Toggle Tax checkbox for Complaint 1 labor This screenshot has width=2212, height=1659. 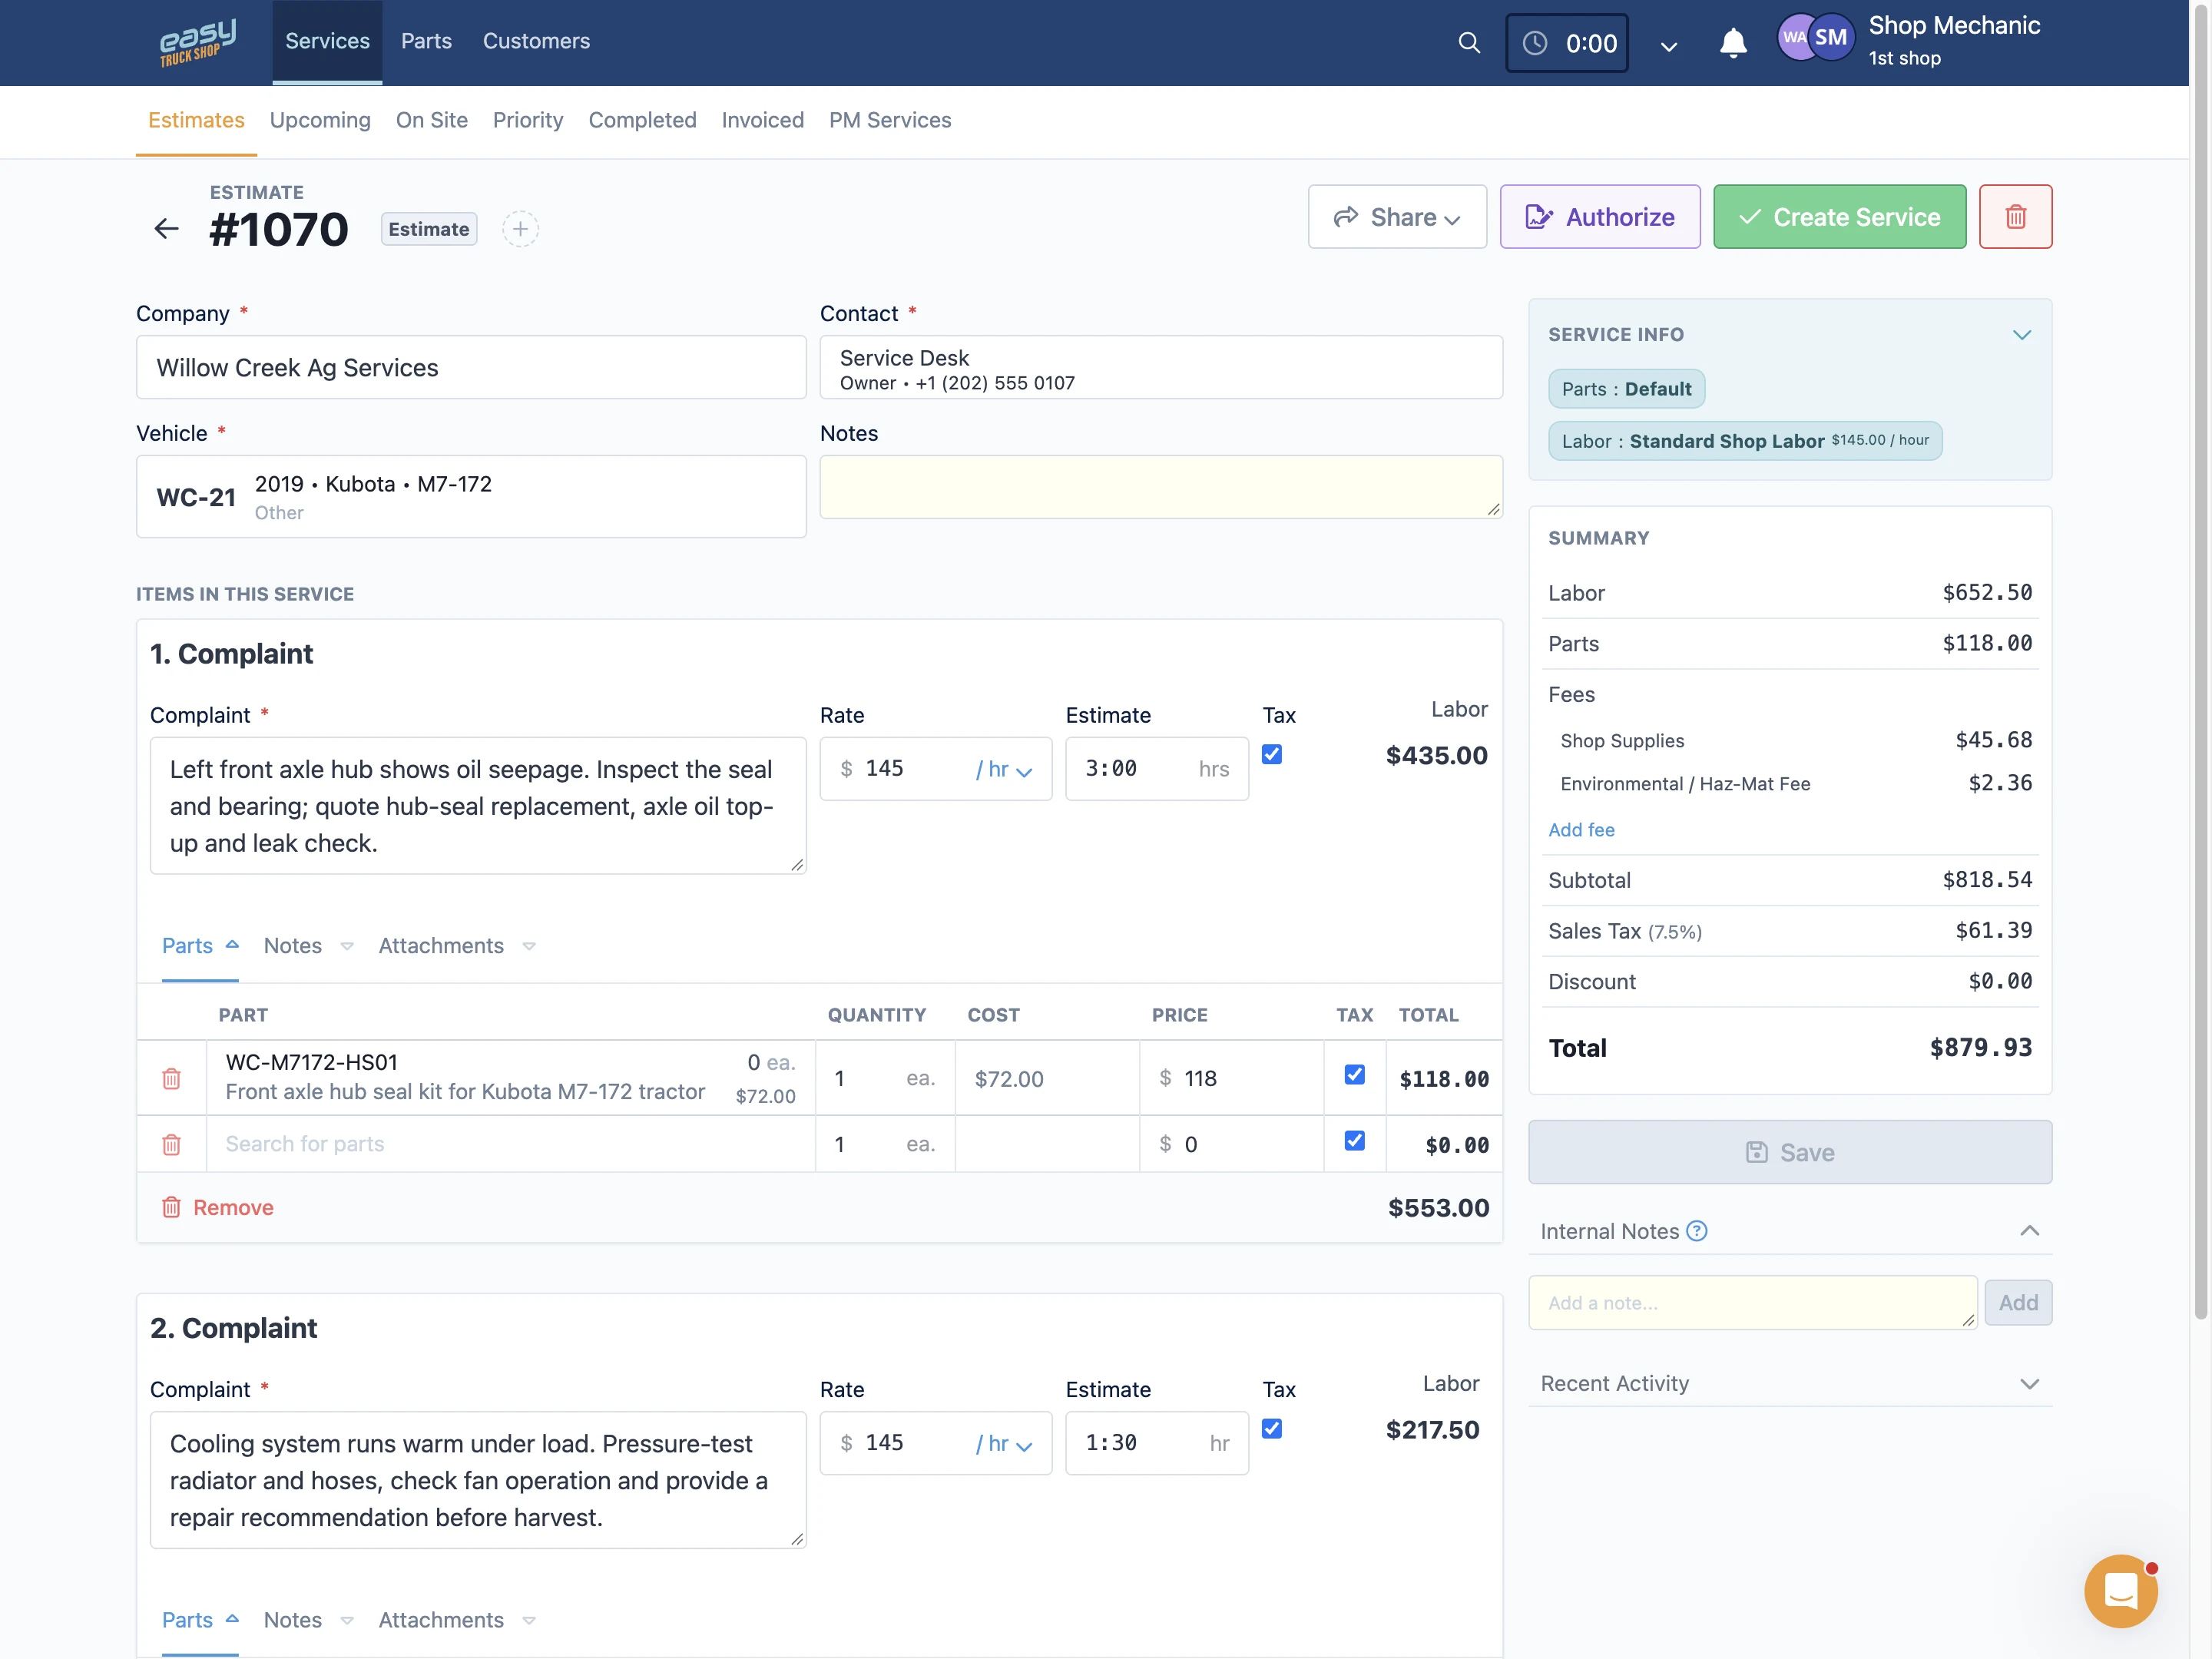(x=1272, y=754)
